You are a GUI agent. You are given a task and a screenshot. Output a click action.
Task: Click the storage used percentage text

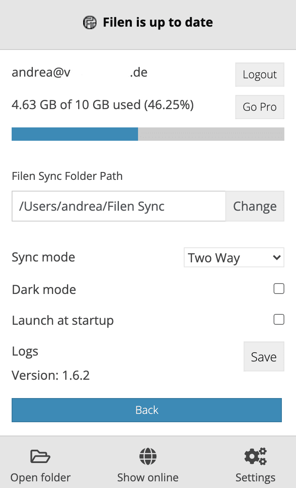click(x=103, y=105)
